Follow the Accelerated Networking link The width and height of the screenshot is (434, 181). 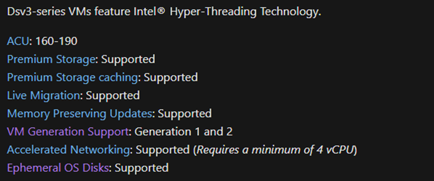(68, 150)
